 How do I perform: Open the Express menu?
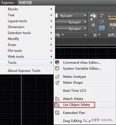pos(8,3)
